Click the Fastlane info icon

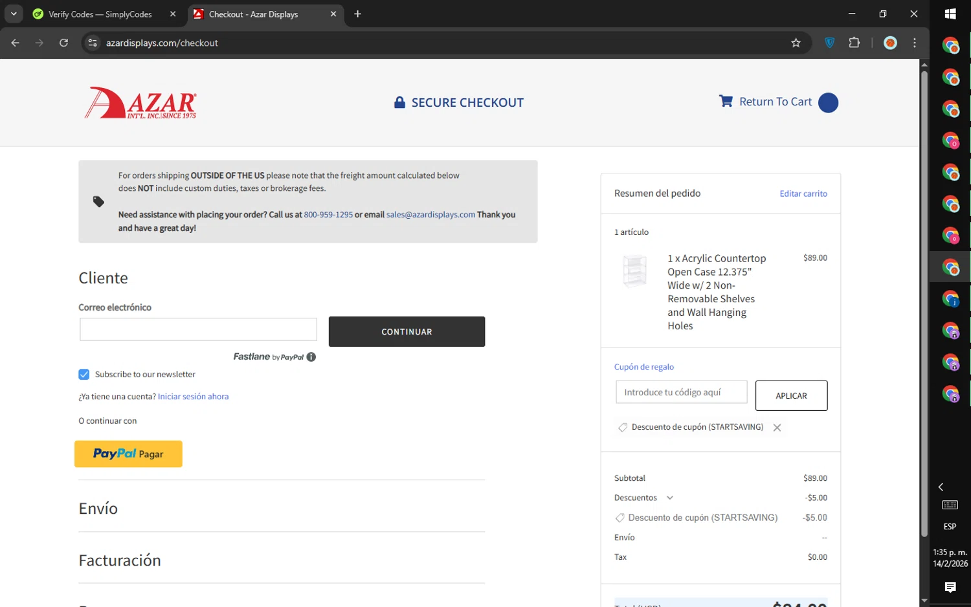pyautogui.click(x=311, y=357)
